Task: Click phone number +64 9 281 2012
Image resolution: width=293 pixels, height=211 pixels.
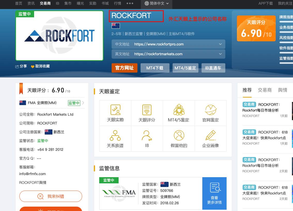Action: coord(50,150)
